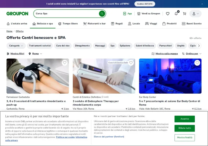Filter by Epilazione chip
Viewport: 208px width, 146px height.
125,46
